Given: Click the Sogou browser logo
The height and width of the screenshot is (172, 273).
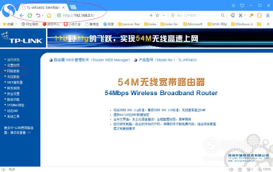Looking at the screenshot, I should click(x=8, y=10).
